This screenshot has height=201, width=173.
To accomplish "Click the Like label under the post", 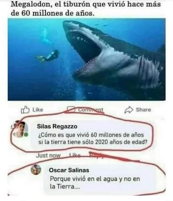I will tap(38, 110).
